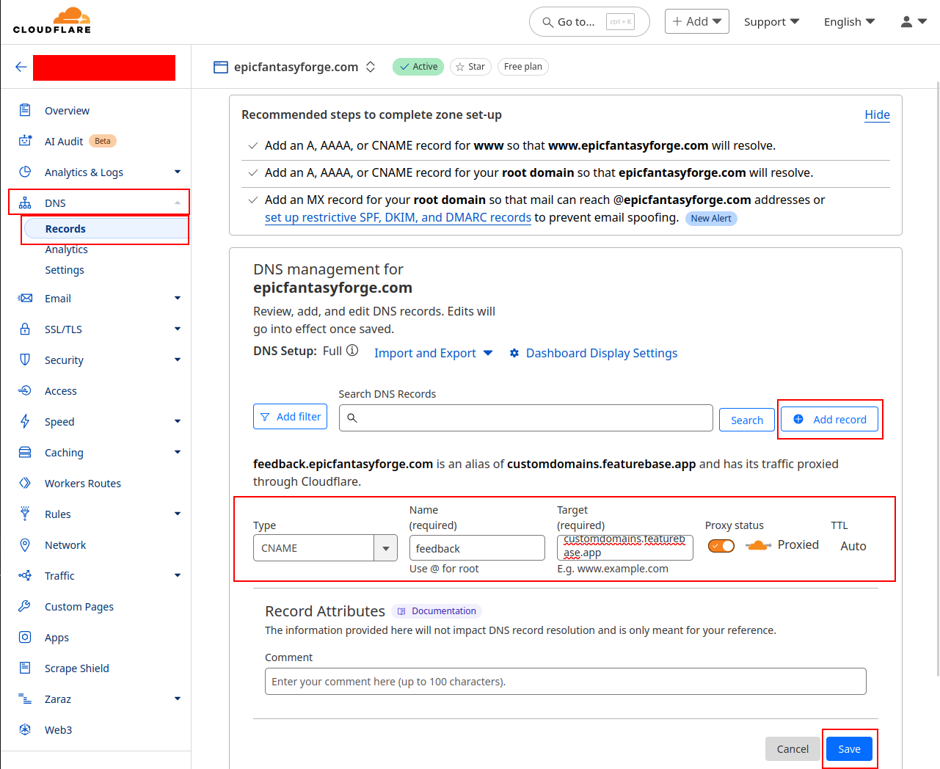Click the Search button

tap(747, 420)
